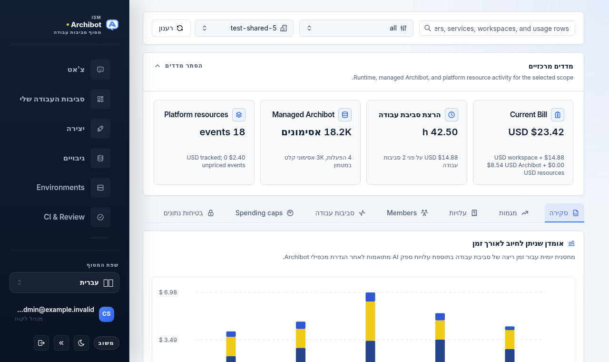Viewport: 609px width, 362px height.
Task: Click the Platform resources layers icon
Action: tap(239, 115)
